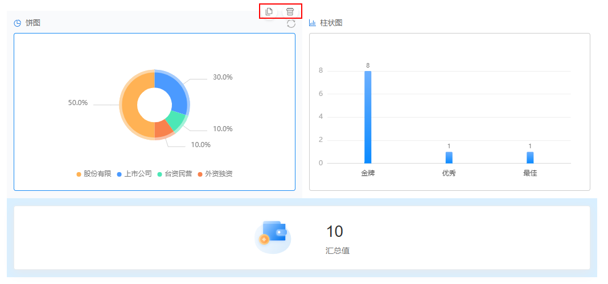This screenshot has width=608, height=284.
Task: Toggle the 上市公司 legend item
Action: pos(134,174)
